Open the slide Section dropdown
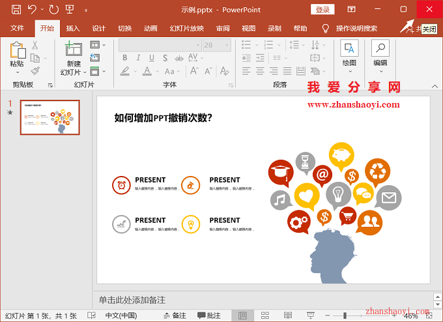 point(98,71)
